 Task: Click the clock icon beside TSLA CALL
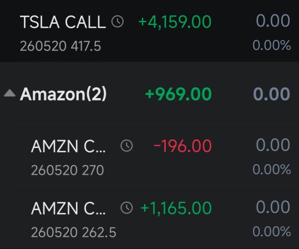pos(118,22)
